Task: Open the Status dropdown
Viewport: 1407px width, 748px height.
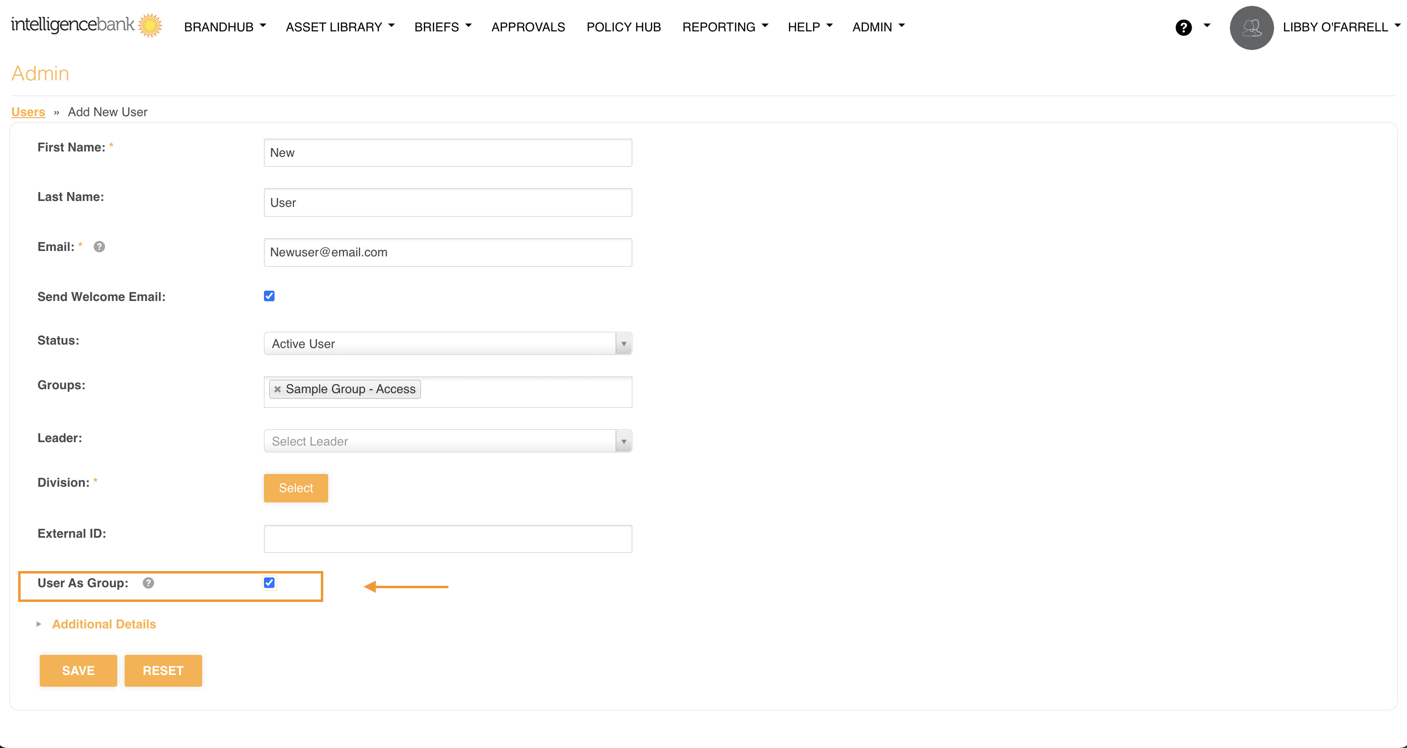Action: [447, 344]
